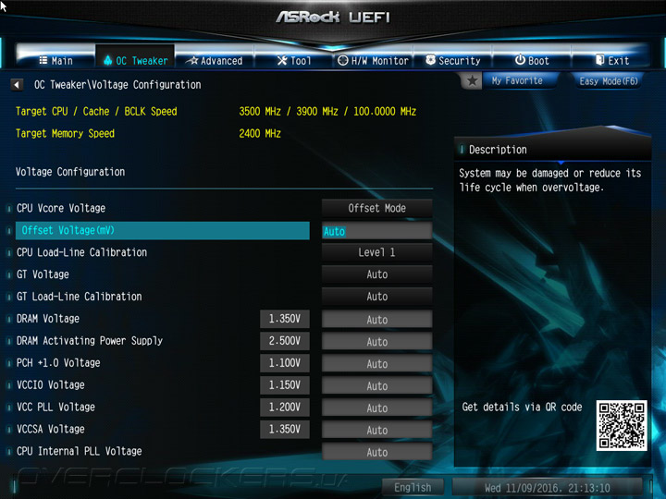Click Easy Mode (F6) button

(x=609, y=80)
